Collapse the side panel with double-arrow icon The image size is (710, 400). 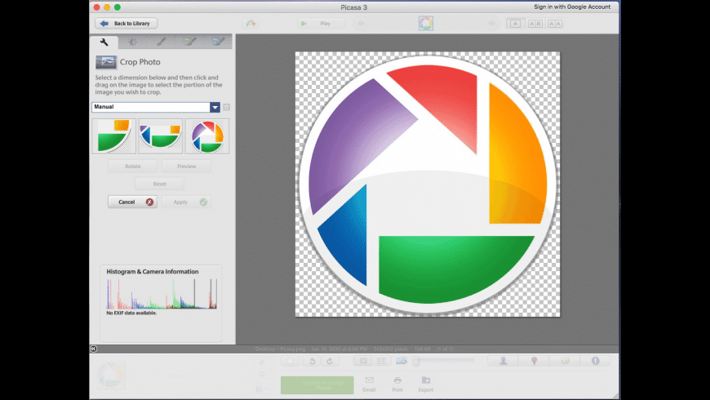[x=93, y=349]
